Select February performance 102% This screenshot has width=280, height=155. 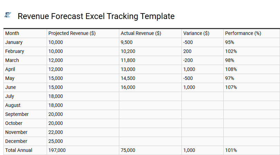coord(231,51)
